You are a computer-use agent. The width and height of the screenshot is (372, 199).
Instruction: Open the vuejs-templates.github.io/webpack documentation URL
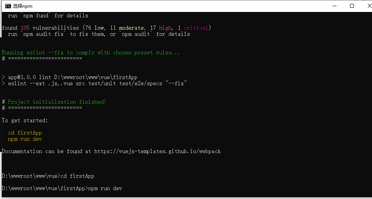coord(157,151)
